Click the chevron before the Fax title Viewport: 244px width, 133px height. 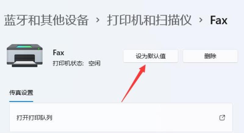tap(201, 20)
